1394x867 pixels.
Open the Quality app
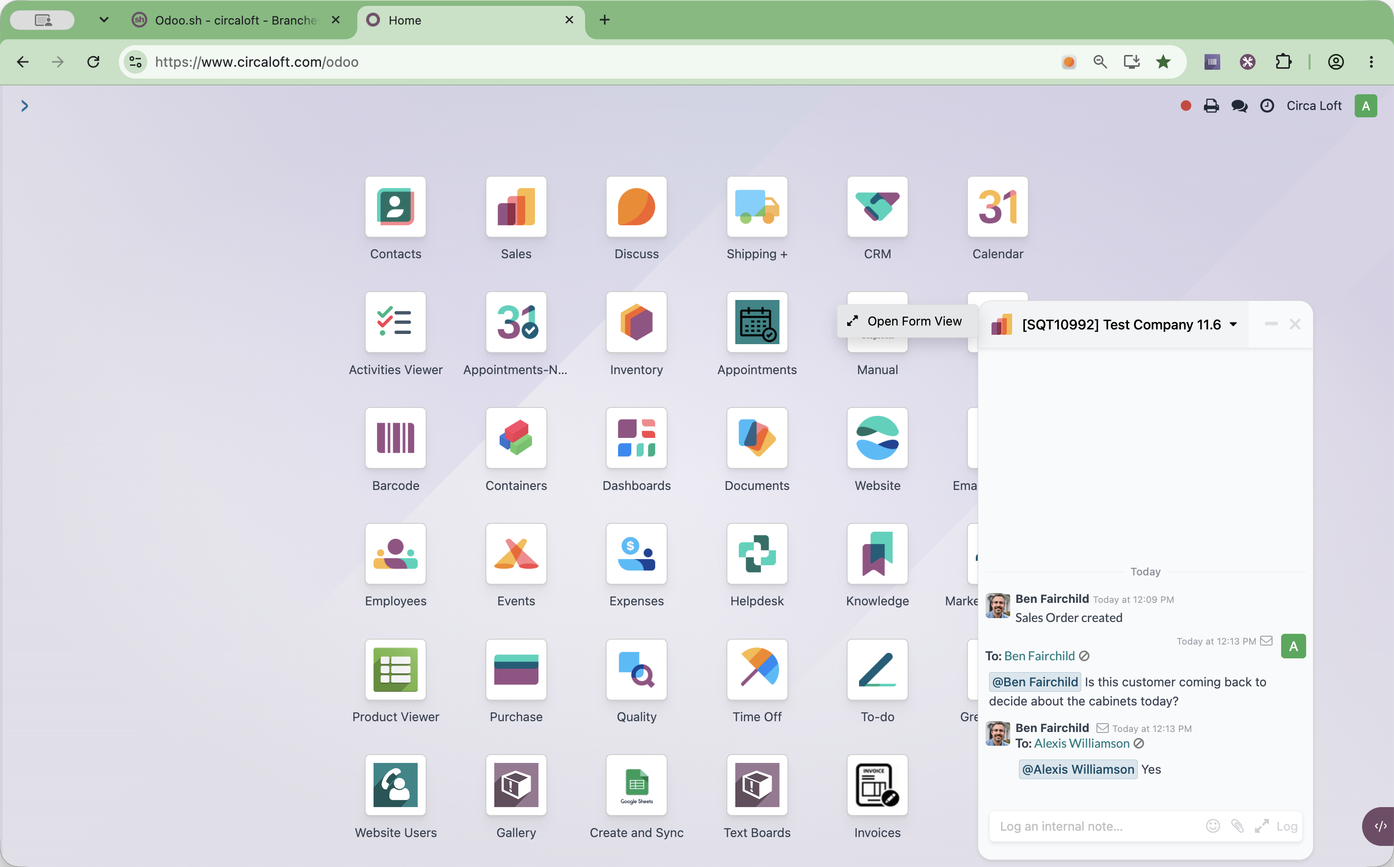pos(636,670)
